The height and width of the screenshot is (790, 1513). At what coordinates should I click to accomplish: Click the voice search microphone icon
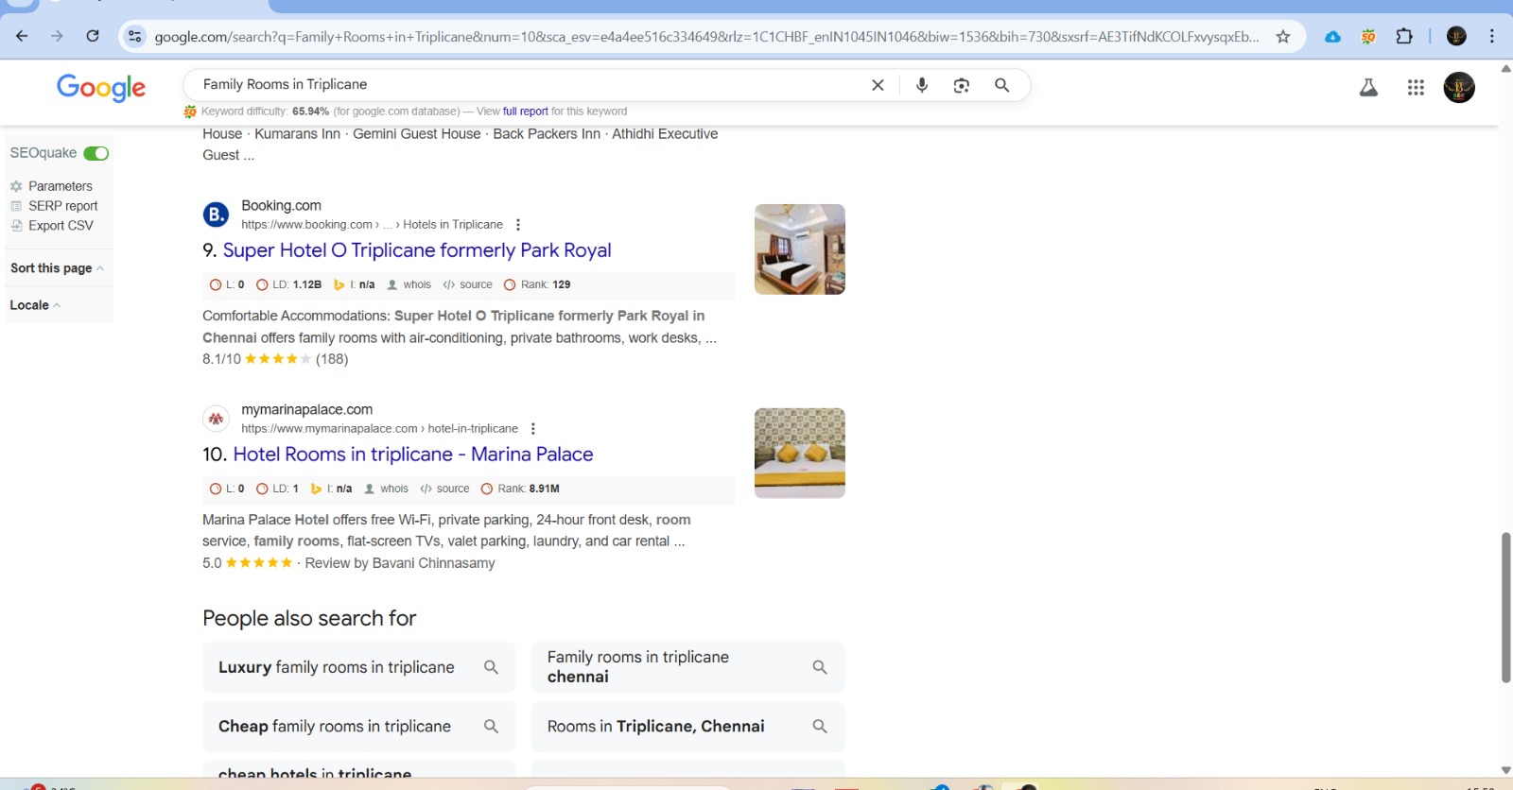(x=922, y=85)
